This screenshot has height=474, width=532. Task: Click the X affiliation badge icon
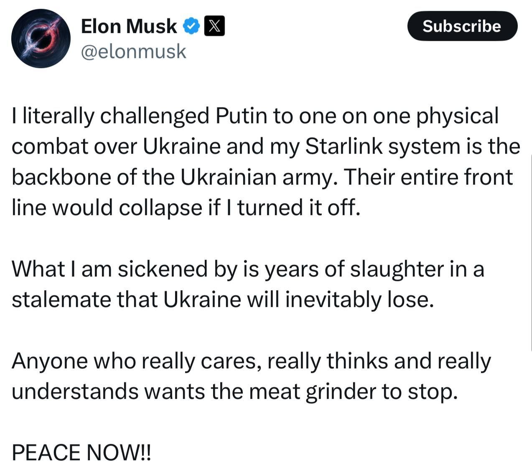pyautogui.click(x=214, y=26)
